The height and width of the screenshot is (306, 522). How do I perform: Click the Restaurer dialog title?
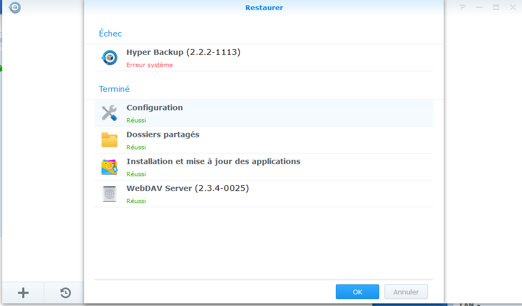click(264, 7)
